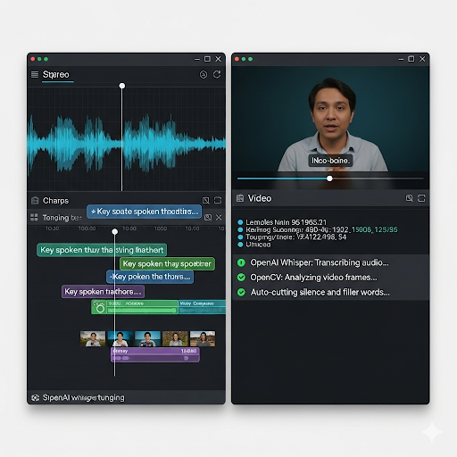Click the search icon in Charps header
This screenshot has height=457, width=457.
[x=206, y=200]
